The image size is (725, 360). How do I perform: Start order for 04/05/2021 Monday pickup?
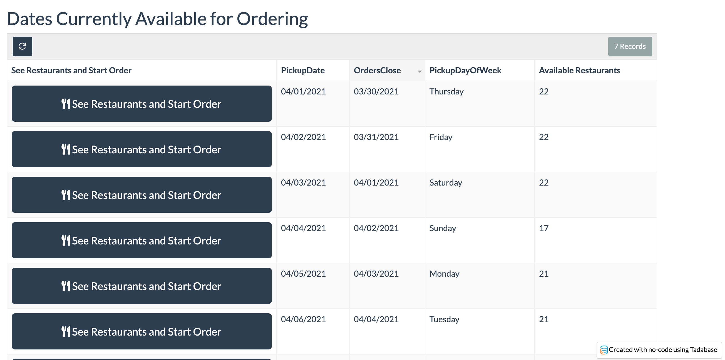141,286
